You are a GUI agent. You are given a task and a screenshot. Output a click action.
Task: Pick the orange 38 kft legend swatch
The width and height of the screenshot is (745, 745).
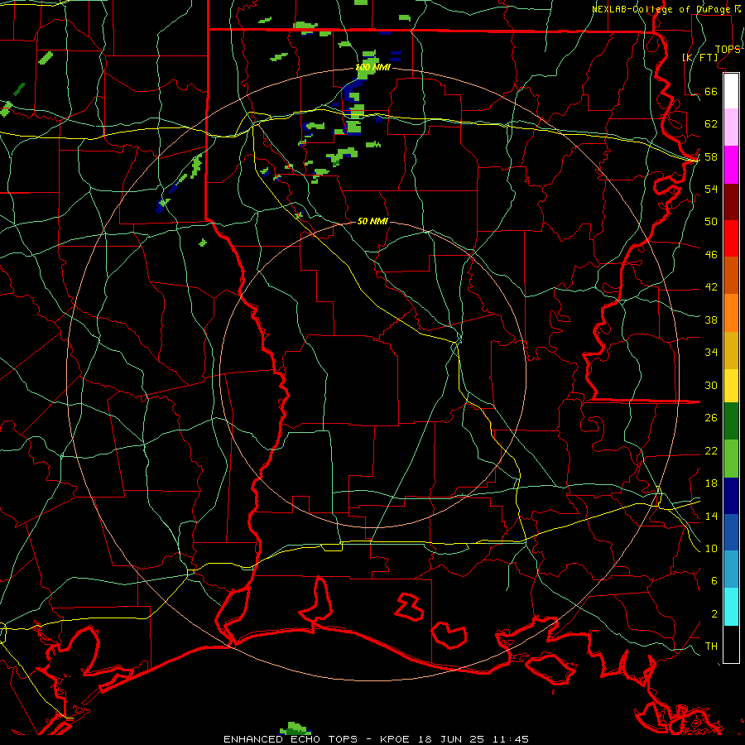click(x=731, y=313)
